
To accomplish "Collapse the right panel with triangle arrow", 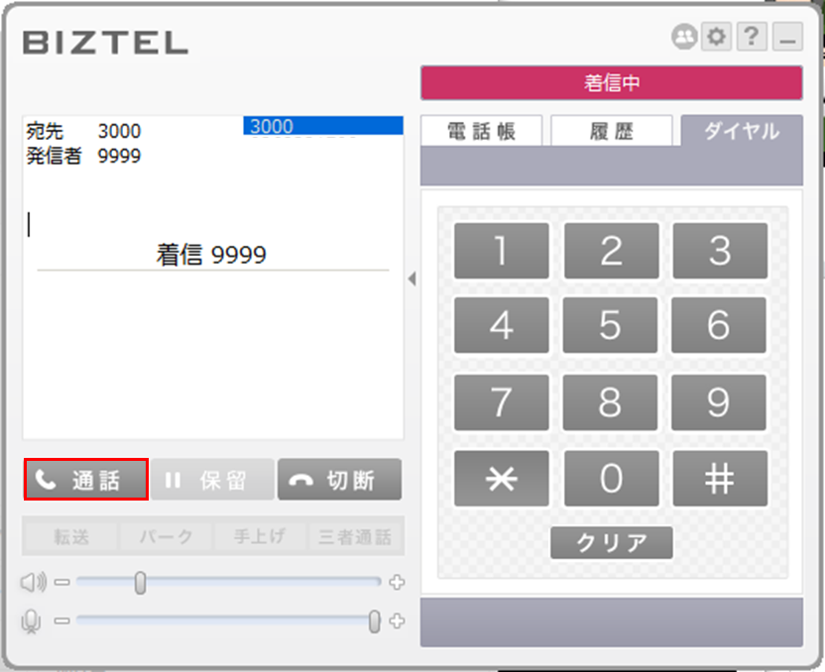I will 412,279.
